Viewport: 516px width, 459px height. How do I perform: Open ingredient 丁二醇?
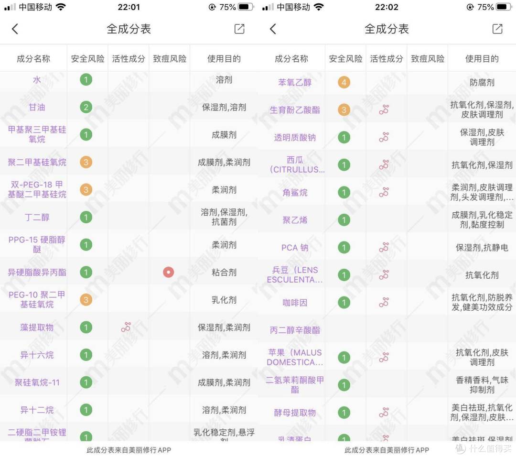(37, 217)
